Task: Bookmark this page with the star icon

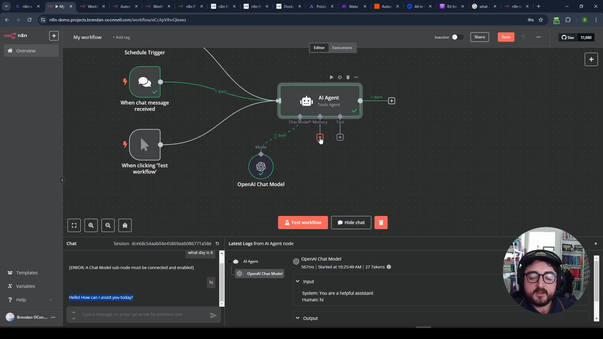Action: click(541, 20)
